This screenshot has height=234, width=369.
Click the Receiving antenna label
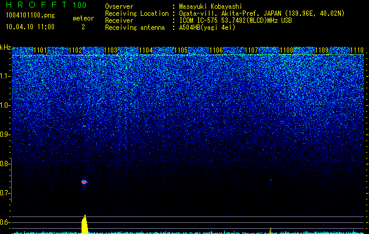pos(135,27)
